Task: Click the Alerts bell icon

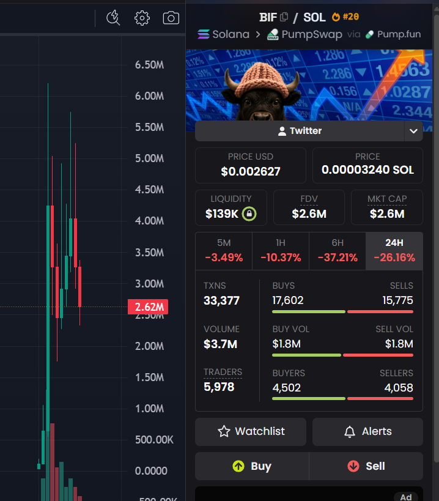Action: (x=350, y=432)
